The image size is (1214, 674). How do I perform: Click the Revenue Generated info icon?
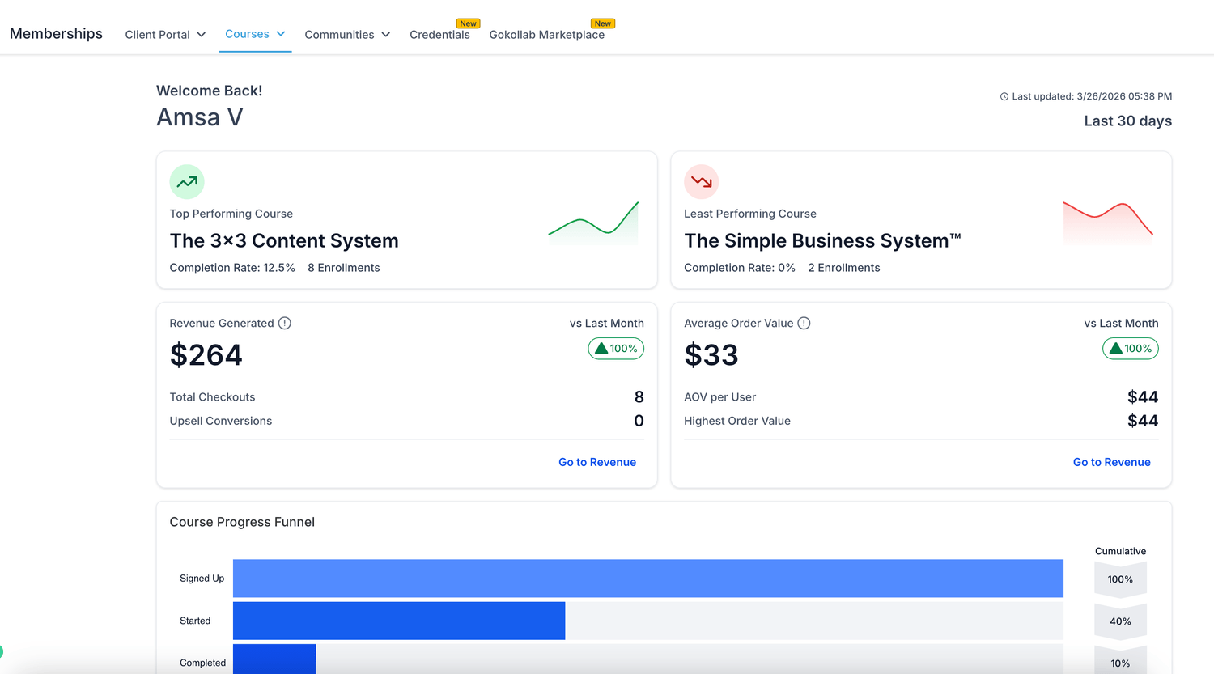(x=285, y=323)
